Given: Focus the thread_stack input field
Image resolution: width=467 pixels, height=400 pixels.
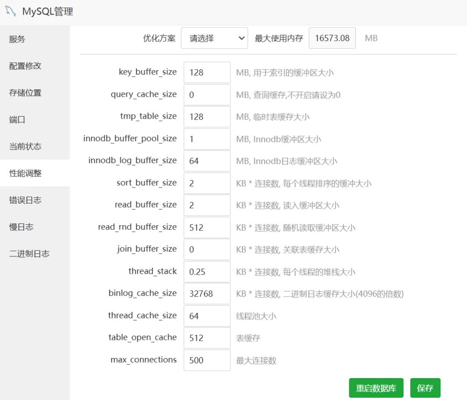Looking at the screenshot, I should tap(207, 272).
